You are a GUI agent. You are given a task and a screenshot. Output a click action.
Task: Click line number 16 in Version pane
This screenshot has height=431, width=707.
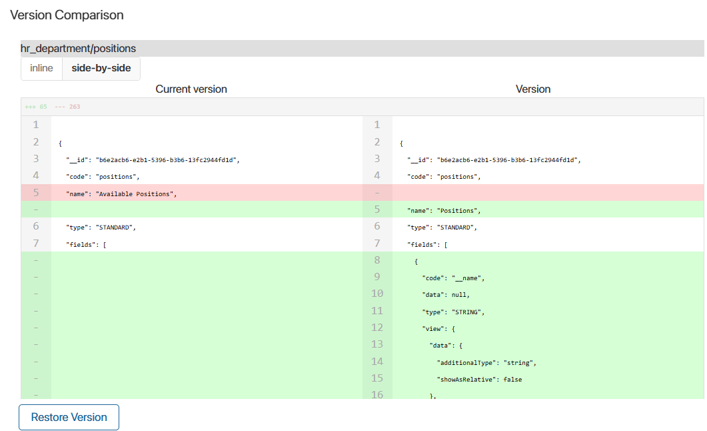(x=377, y=394)
